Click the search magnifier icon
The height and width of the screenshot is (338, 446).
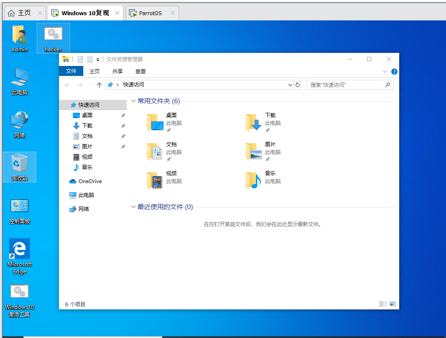coord(387,85)
